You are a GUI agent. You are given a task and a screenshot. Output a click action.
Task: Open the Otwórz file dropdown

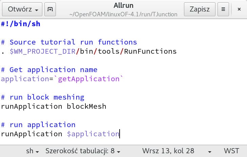pos(22,9)
